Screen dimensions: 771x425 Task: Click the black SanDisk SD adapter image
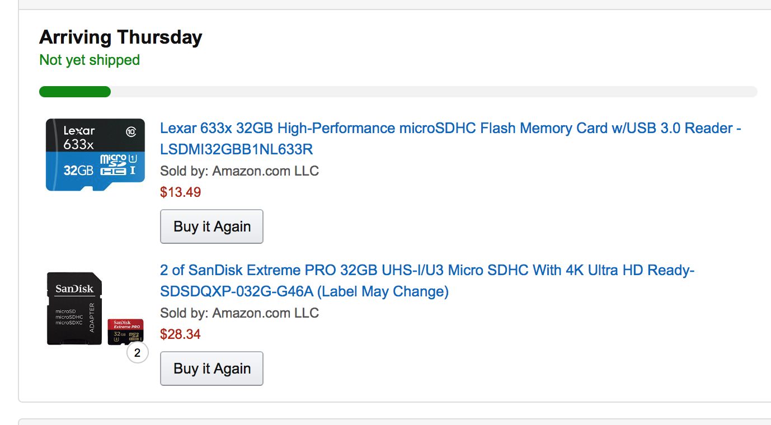(x=74, y=308)
